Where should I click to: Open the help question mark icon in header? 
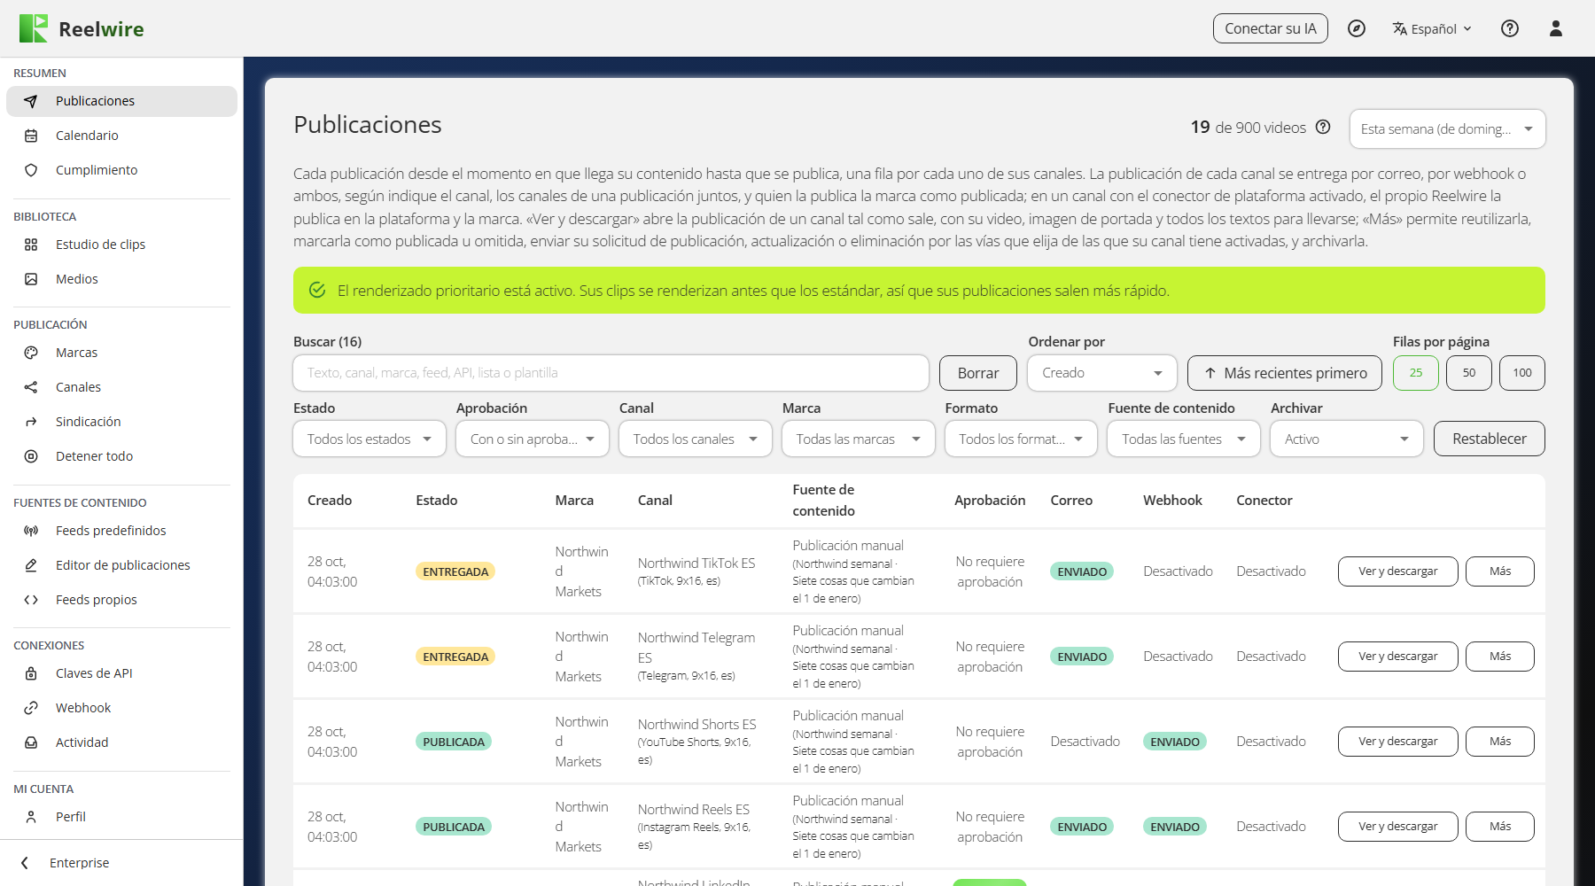tap(1510, 28)
